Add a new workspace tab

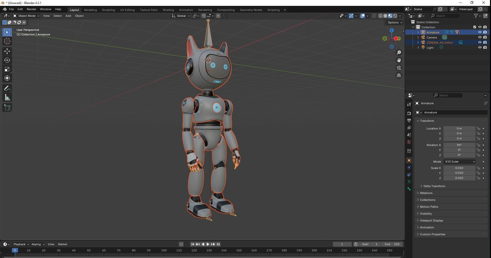[x=285, y=10]
